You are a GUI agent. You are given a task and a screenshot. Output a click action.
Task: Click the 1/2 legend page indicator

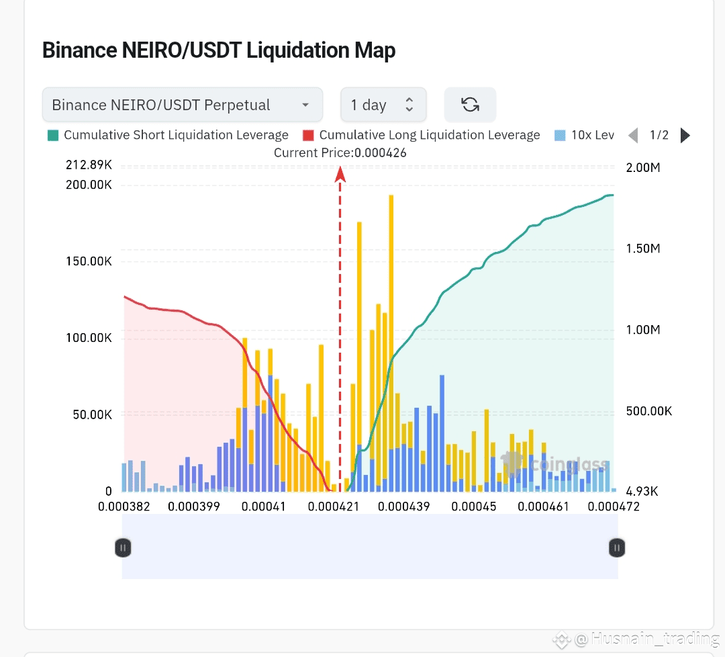[659, 135]
